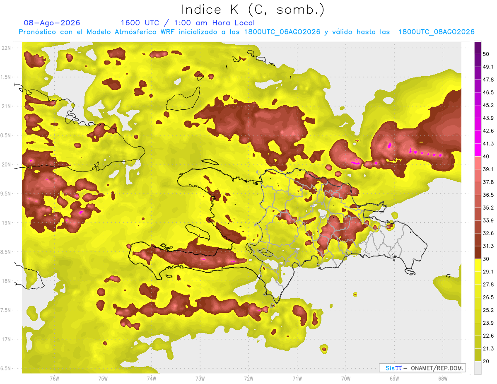This screenshot has width=497, height=384.
Task: Click the "21N" latitude label
Action: pyautogui.click(x=7, y=106)
